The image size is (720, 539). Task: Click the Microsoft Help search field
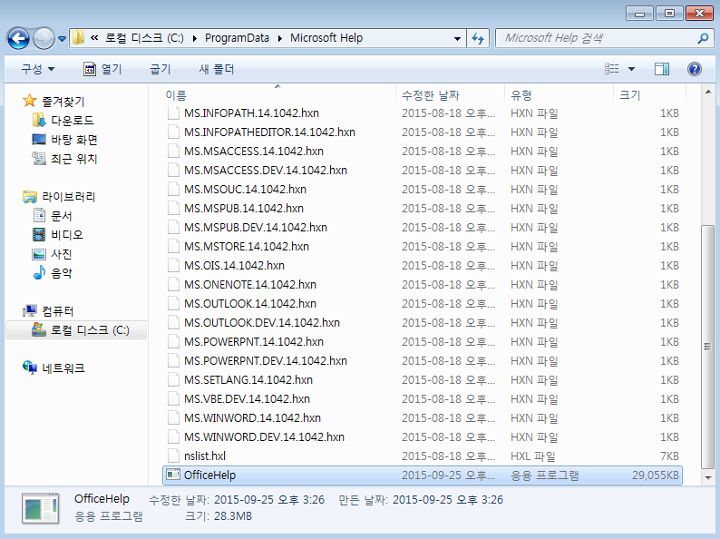pyautogui.click(x=597, y=38)
